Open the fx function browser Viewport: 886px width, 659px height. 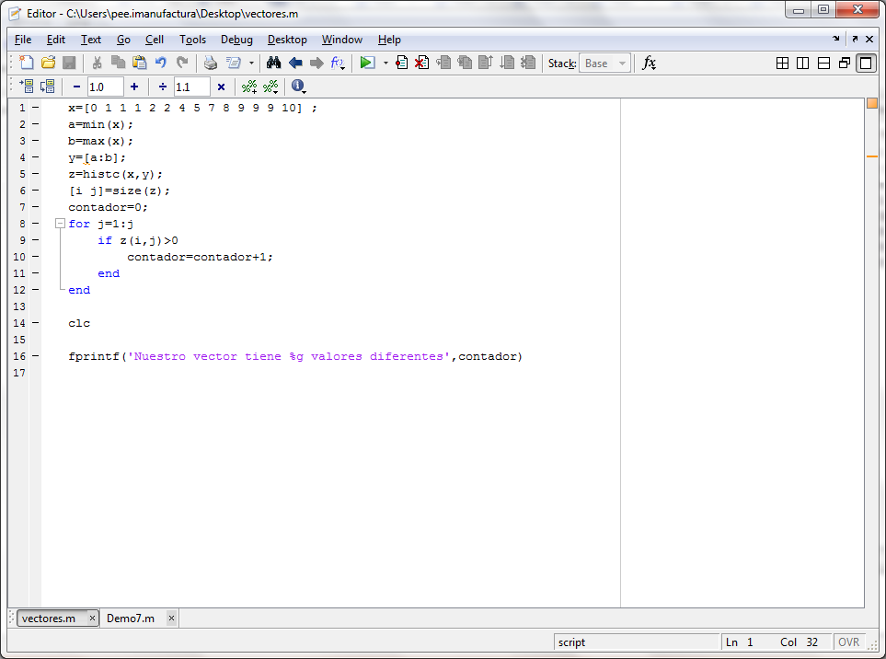(649, 63)
